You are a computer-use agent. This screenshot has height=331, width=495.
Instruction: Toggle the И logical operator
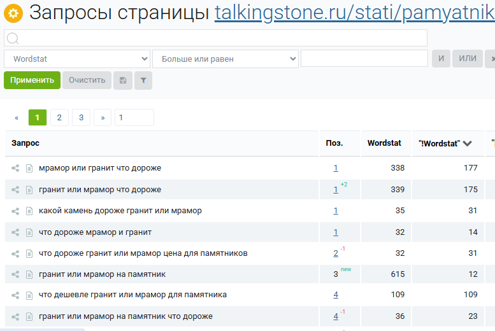(x=441, y=59)
